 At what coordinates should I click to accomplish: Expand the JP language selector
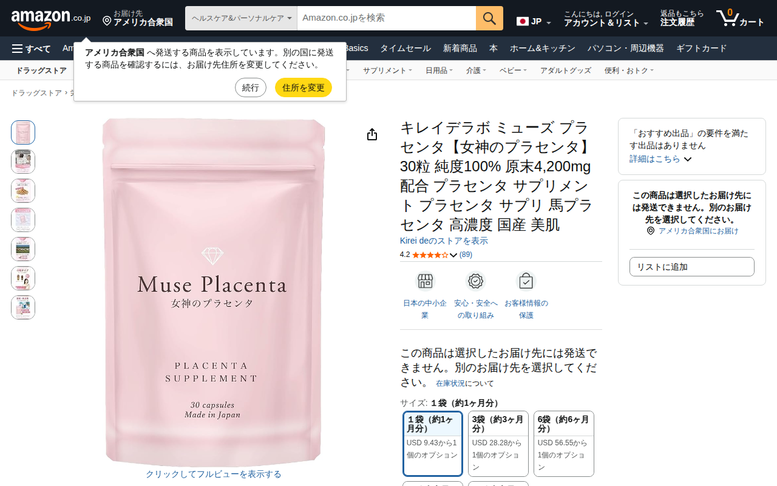[534, 22]
